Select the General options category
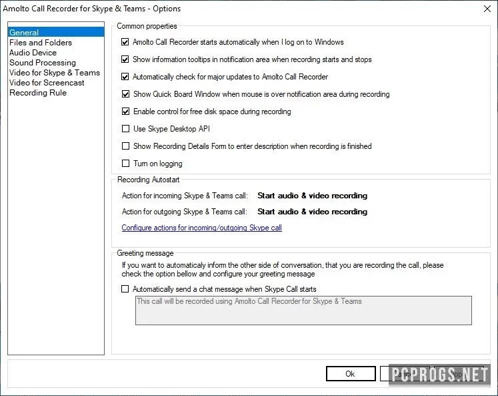 point(56,33)
